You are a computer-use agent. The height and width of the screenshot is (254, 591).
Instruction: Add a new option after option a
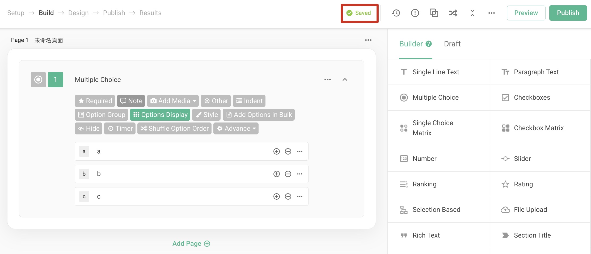[x=277, y=151]
